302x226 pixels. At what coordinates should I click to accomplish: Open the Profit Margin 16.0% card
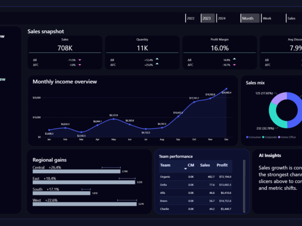219,52
